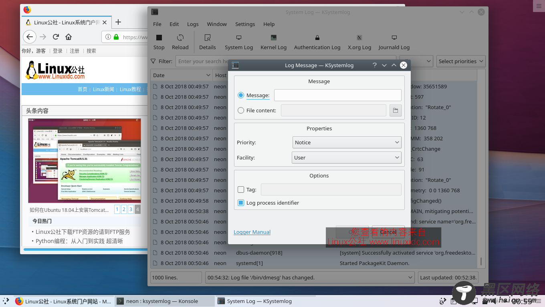Click the Message text input field
The height and width of the screenshot is (307, 545).
point(337,95)
